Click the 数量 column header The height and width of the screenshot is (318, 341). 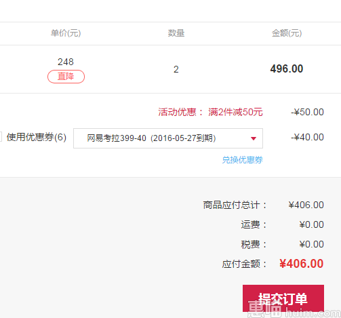pos(176,33)
